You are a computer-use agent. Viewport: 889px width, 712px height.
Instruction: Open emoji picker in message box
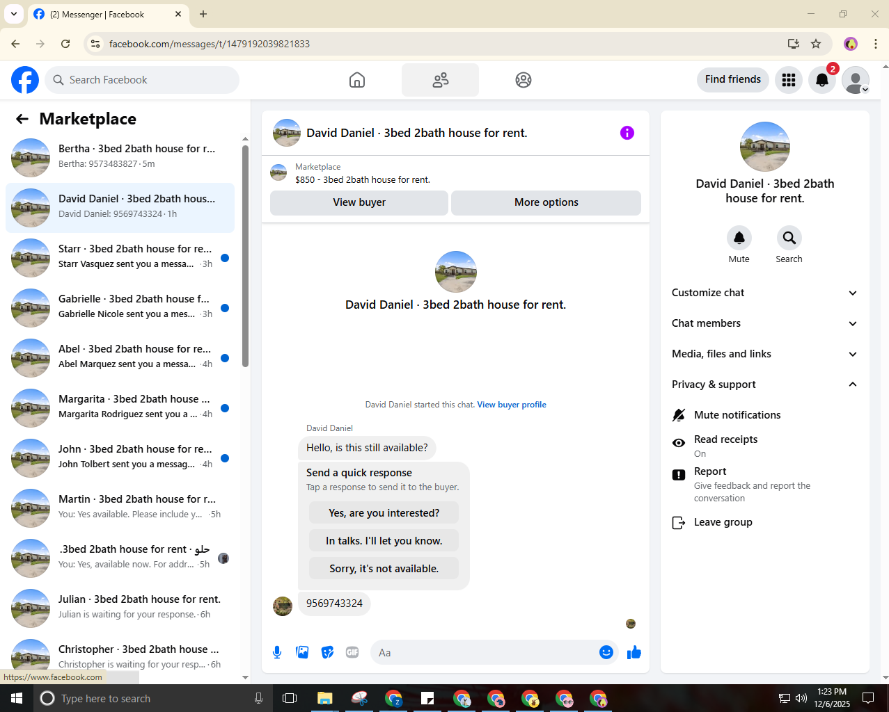606,652
